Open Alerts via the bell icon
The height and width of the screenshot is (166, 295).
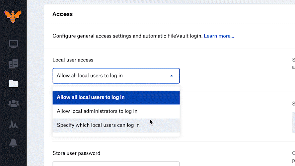(14, 143)
